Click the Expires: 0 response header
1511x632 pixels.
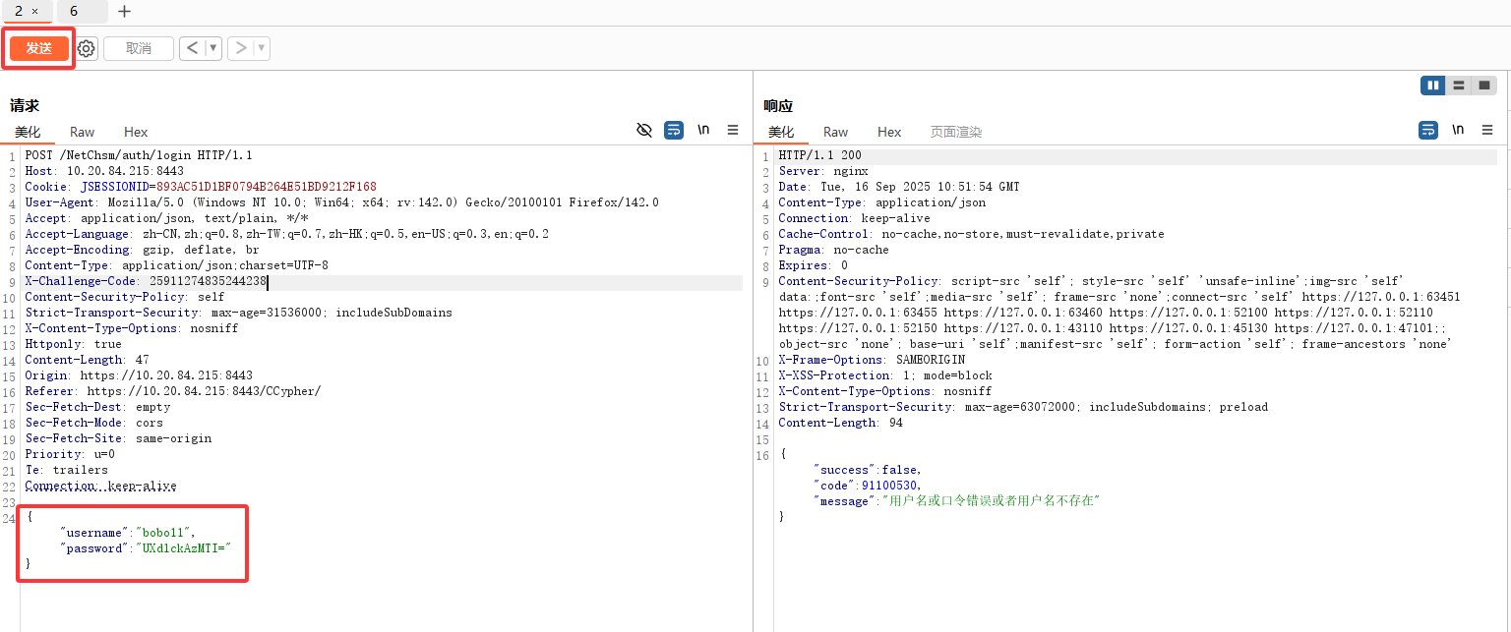point(814,265)
